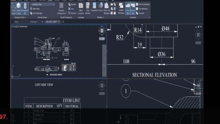
Task: Click second small palette icon in middle row
Action: tap(115, 9)
